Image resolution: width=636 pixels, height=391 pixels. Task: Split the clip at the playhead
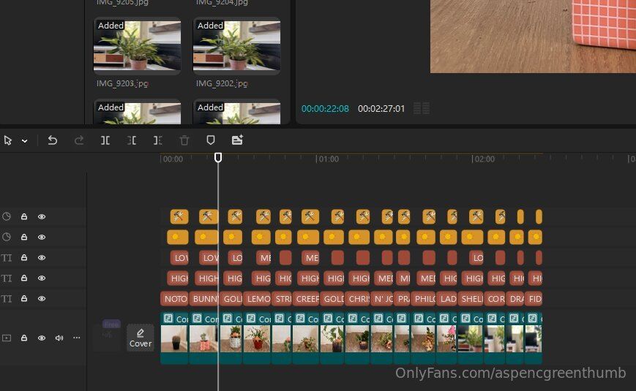105,140
